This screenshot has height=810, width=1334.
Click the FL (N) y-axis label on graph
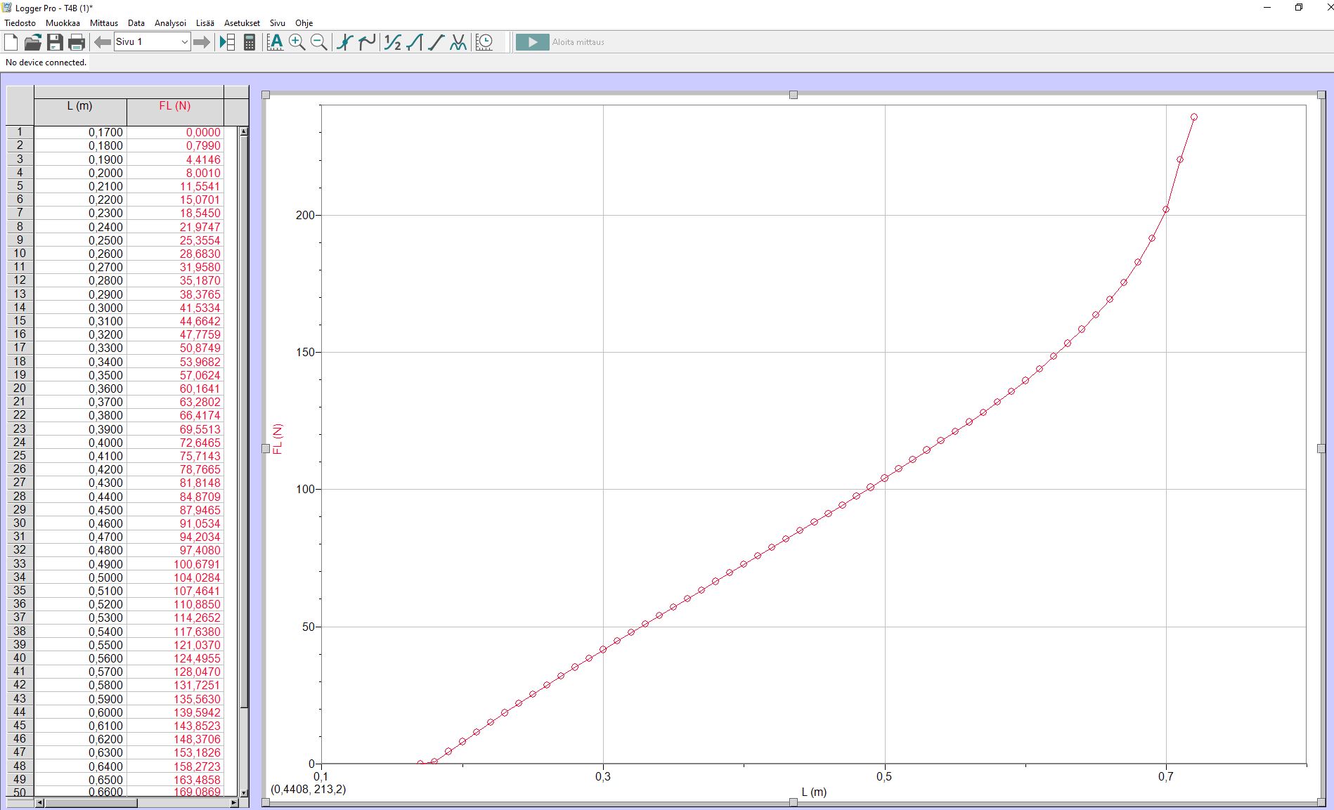tap(278, 439)
